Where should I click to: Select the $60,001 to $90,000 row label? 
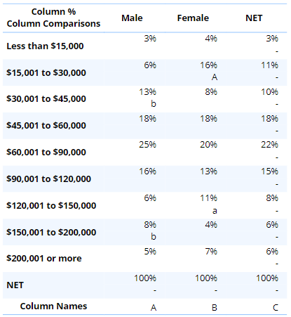click(46, 152)
